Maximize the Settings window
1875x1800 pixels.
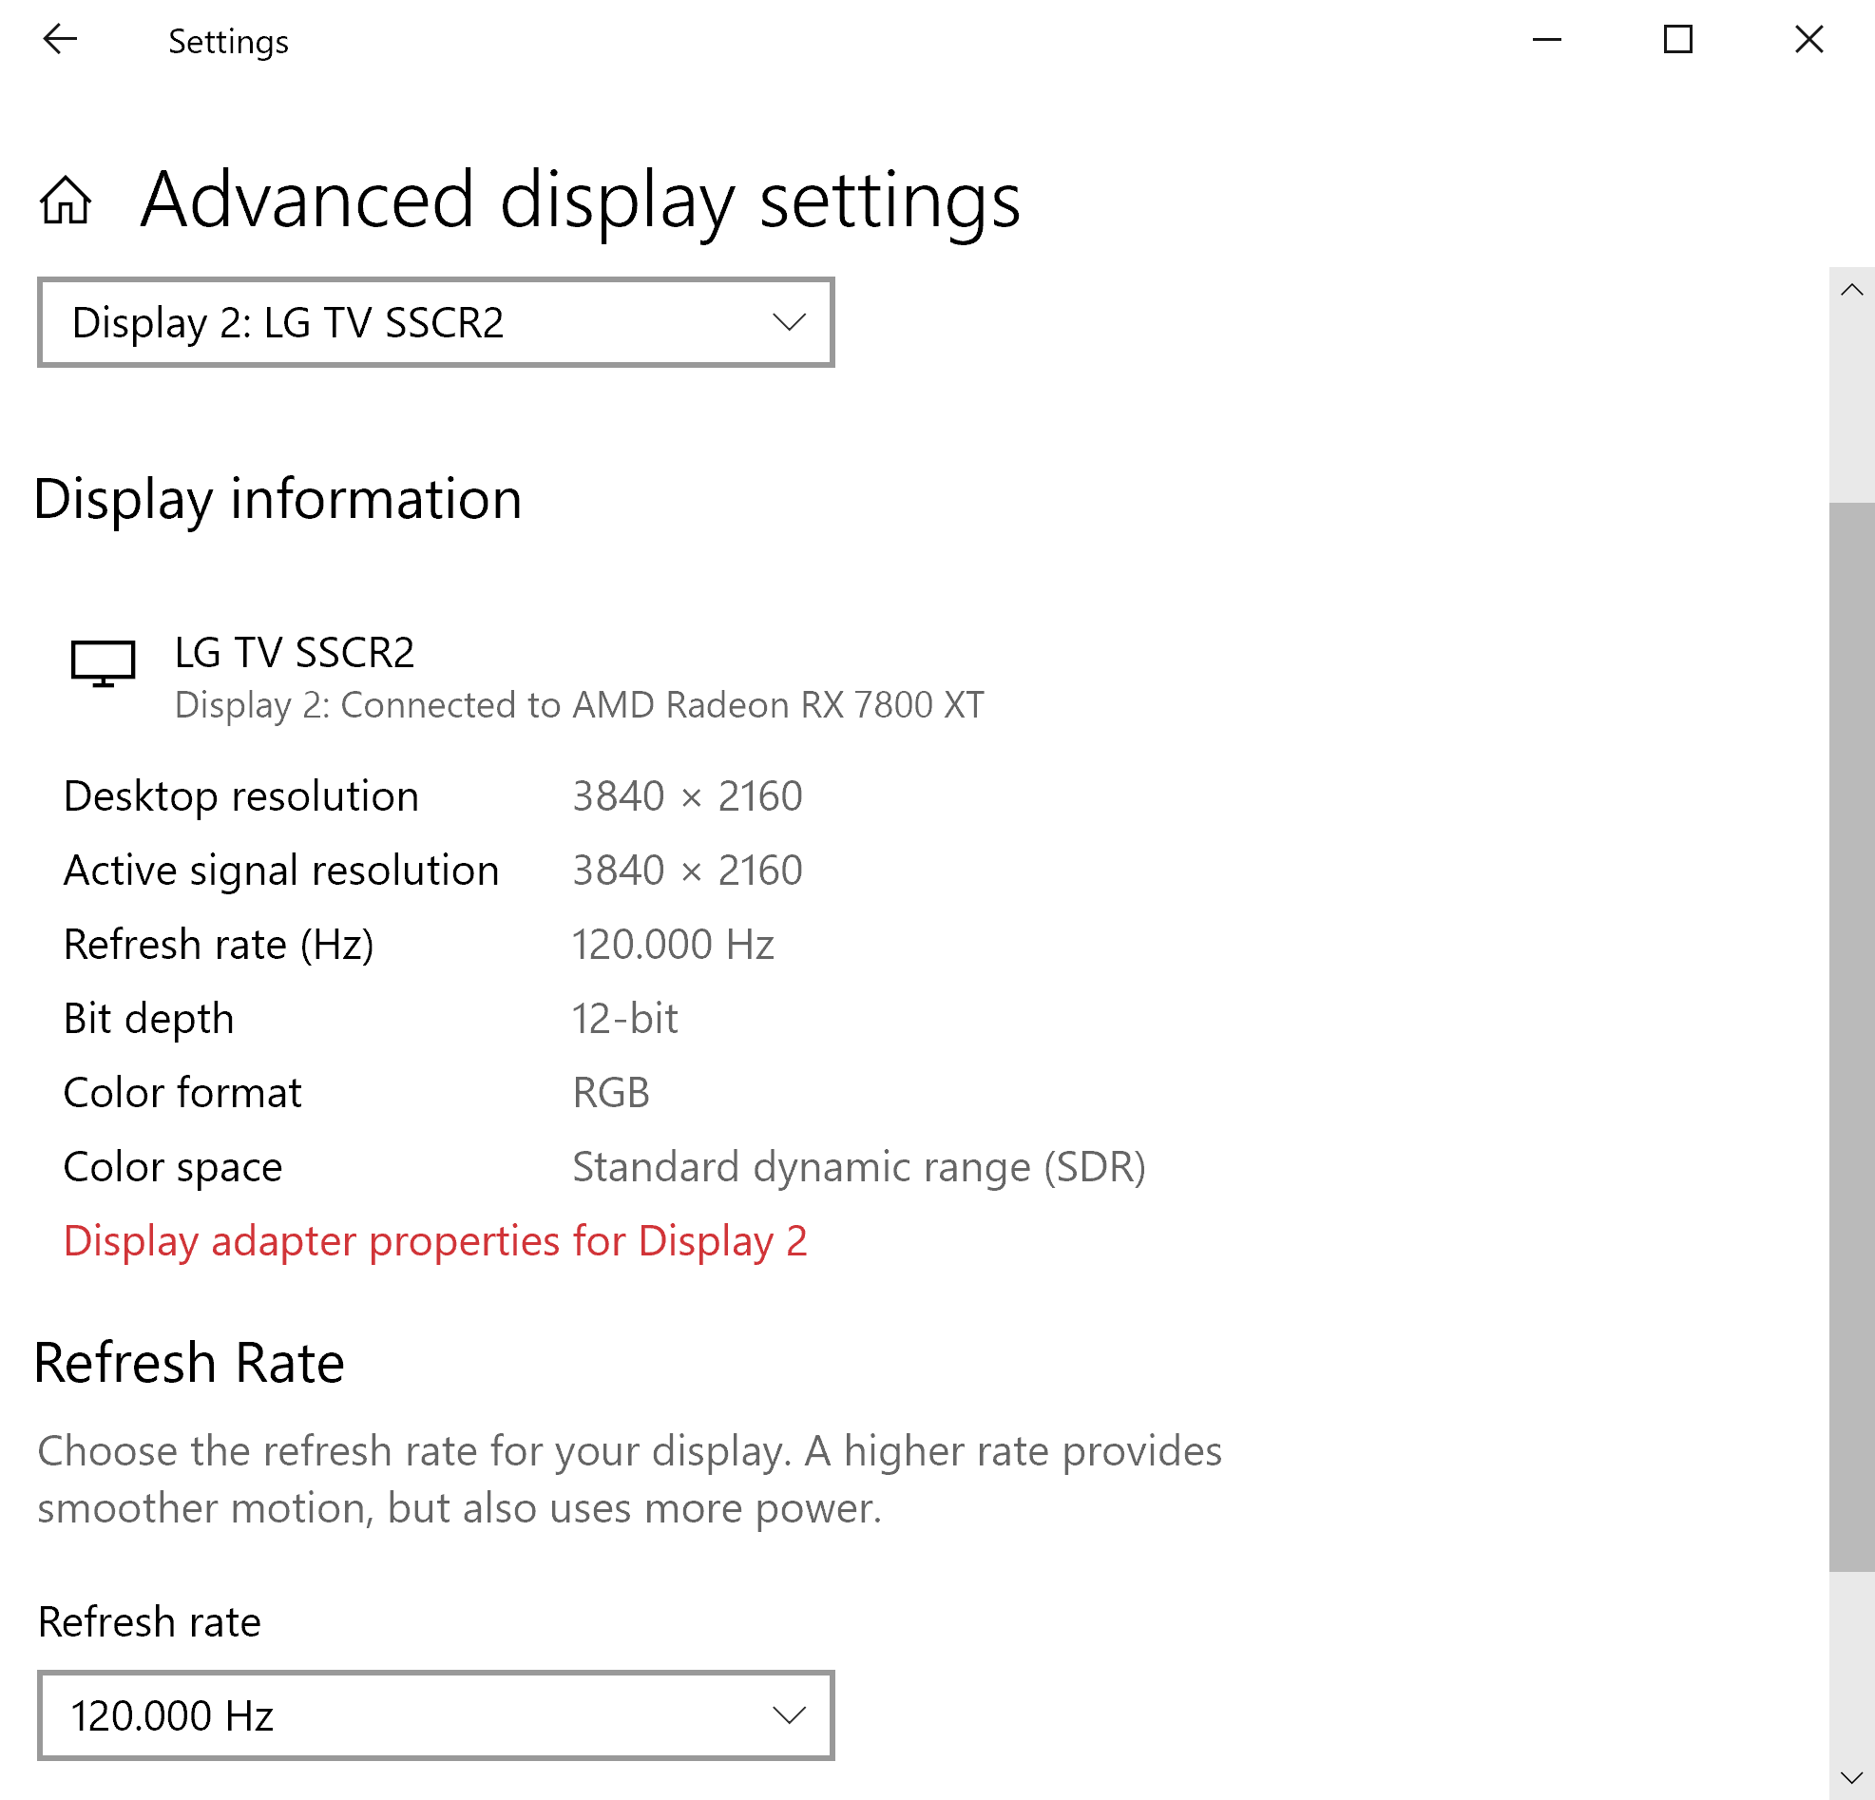[x=1678, y=39]
